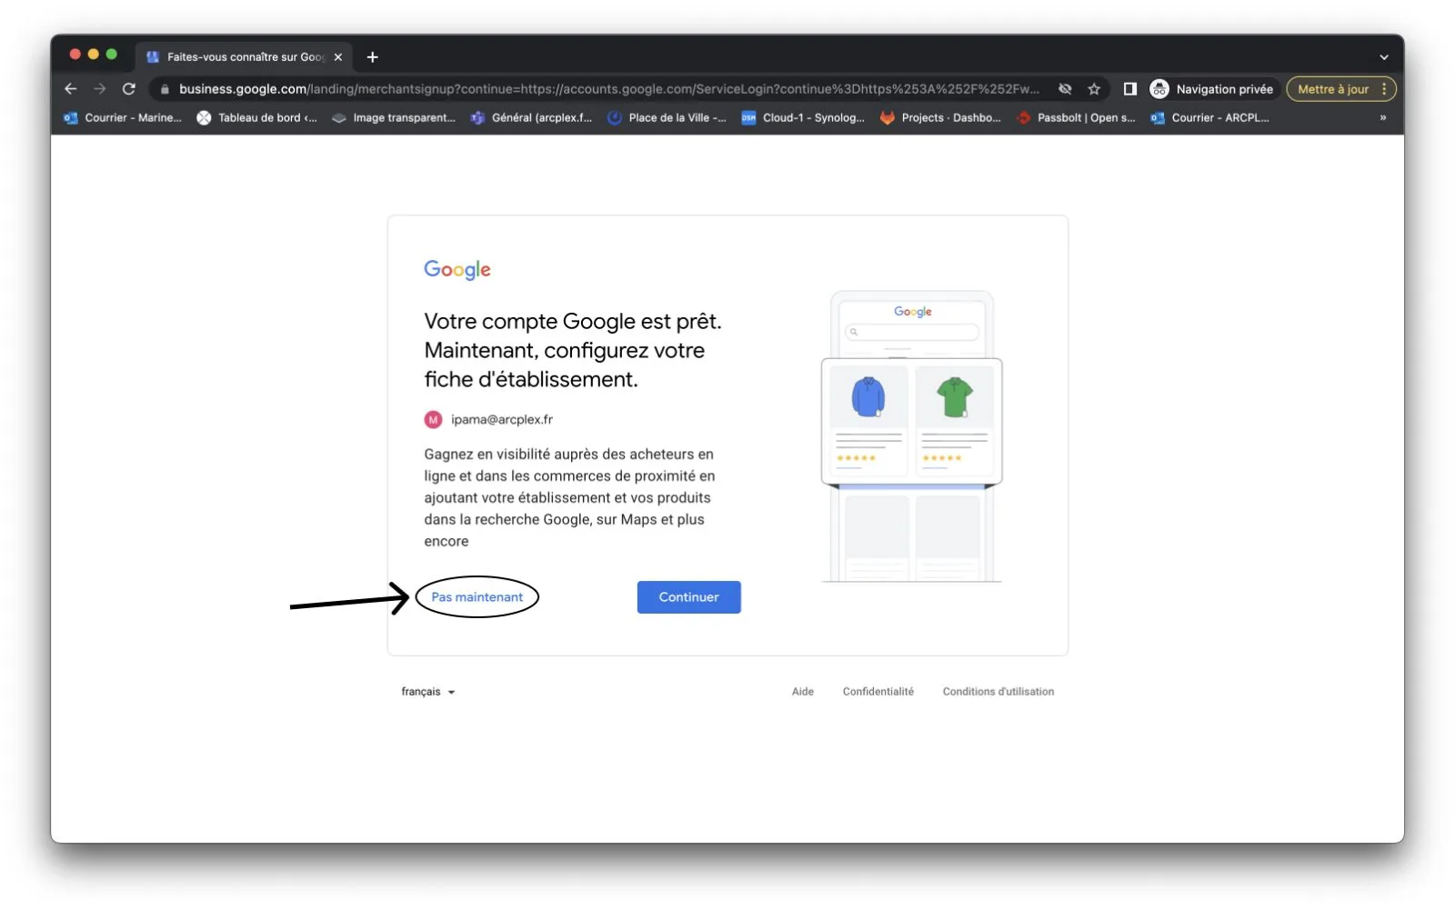Viewport: 1455px width, 910px height.
Task: Open the Image transparent bookmark
Action: click(394, 118)
